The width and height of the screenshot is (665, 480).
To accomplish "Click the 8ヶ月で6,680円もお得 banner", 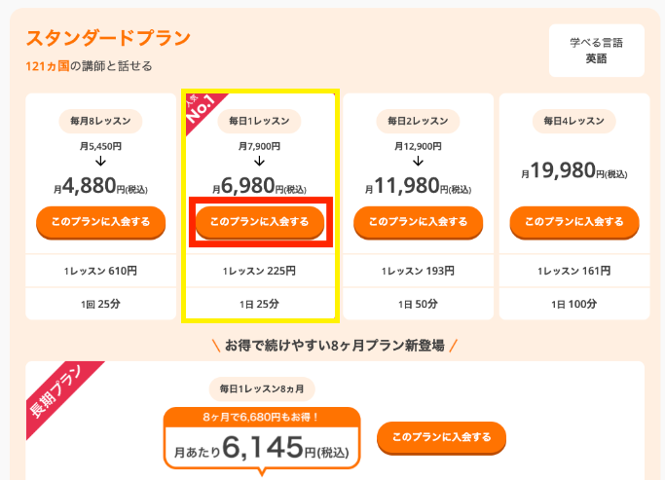I will 262,417.
